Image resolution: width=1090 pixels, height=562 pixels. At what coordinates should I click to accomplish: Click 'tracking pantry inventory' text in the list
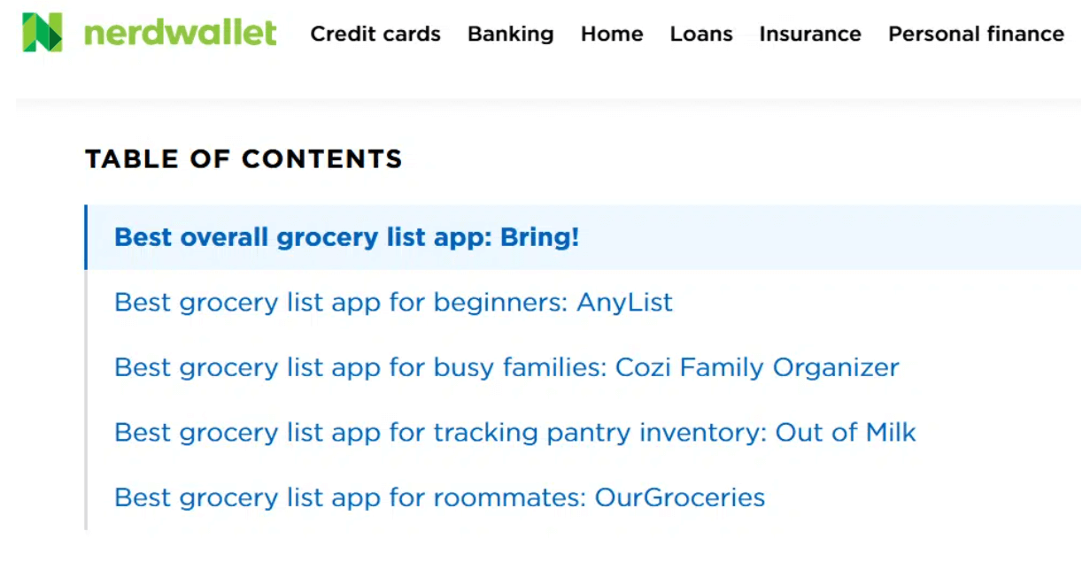point(600,432)
